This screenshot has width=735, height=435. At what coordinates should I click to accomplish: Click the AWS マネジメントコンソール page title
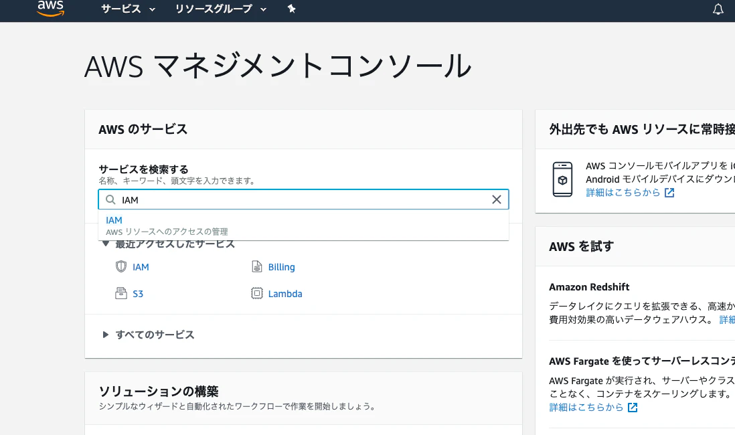click(278, 66)
